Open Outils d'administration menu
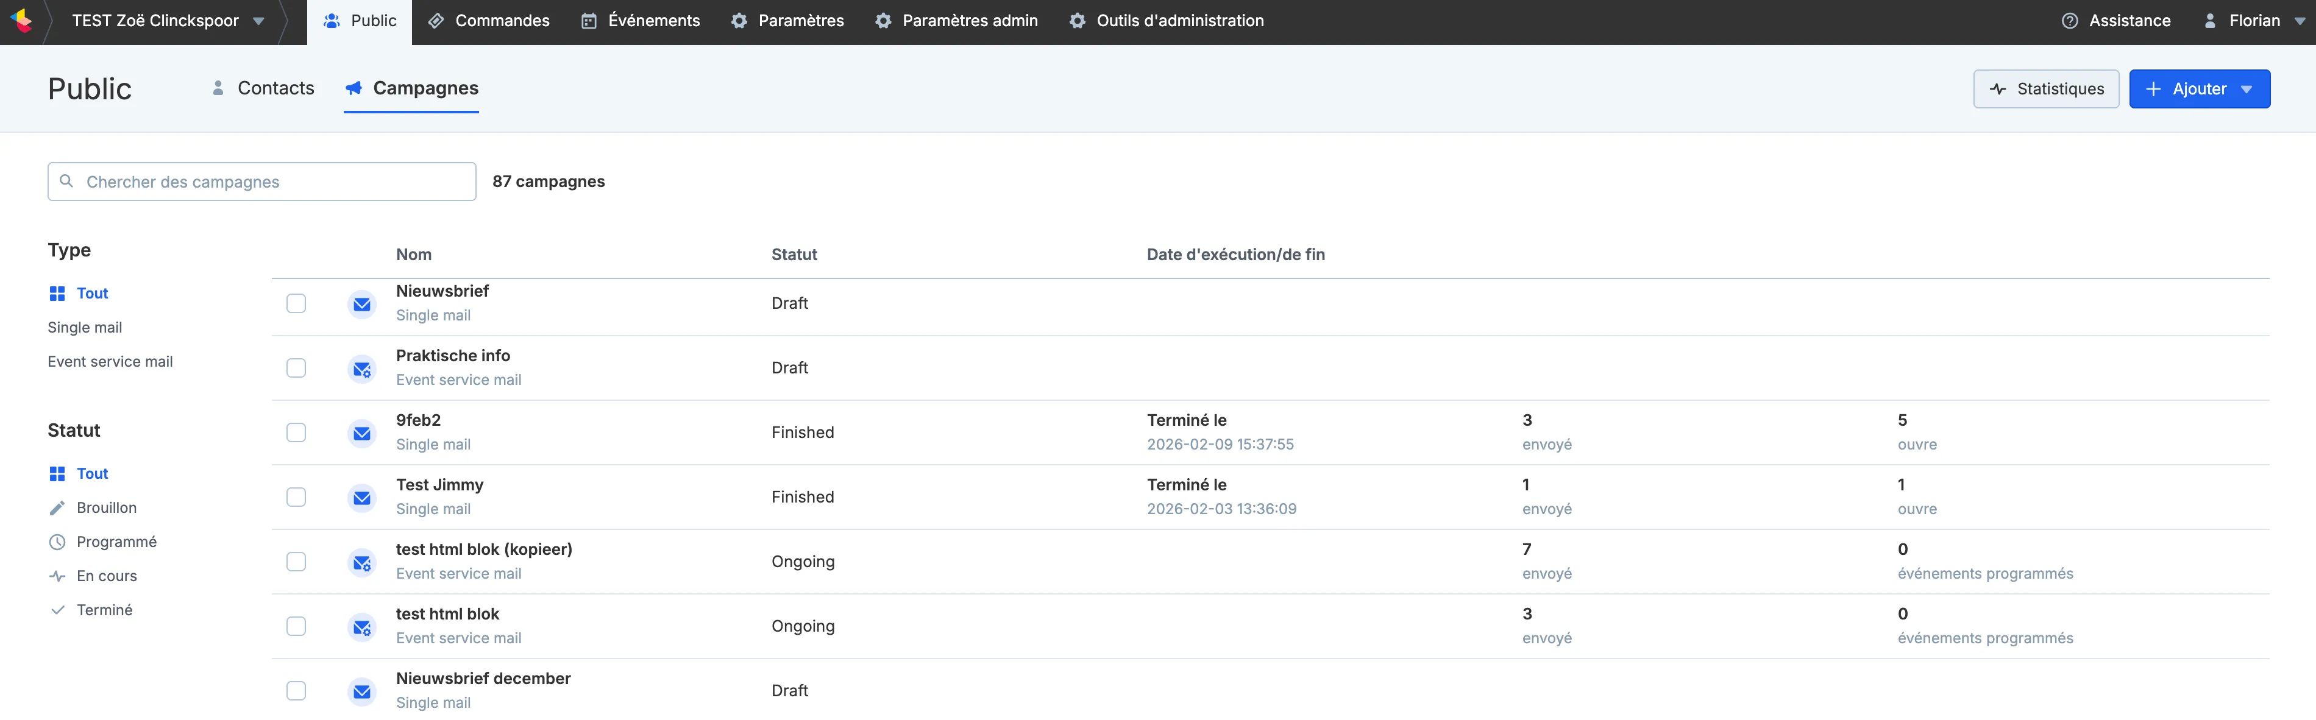The image size is (2316, 720). pos(1166,21)
